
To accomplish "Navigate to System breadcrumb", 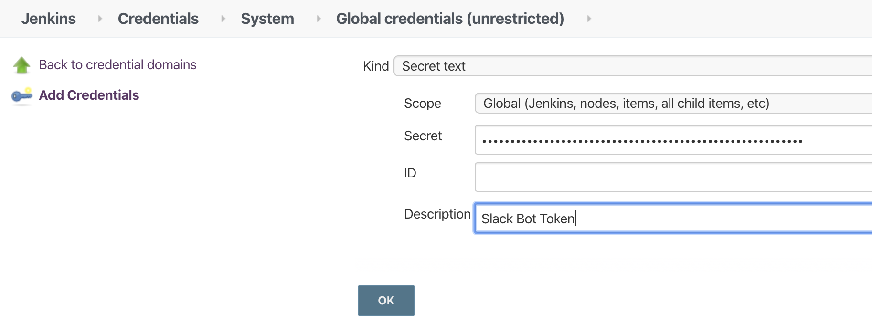I will (267, 19).
